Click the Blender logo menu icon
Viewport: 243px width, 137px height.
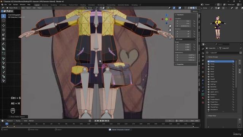pos(2,5)
